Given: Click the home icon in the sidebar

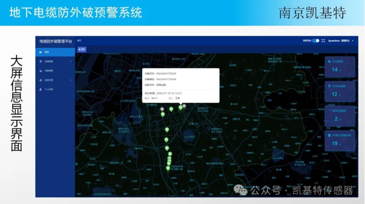Looking at the screenshot, I should pos(41,52).
